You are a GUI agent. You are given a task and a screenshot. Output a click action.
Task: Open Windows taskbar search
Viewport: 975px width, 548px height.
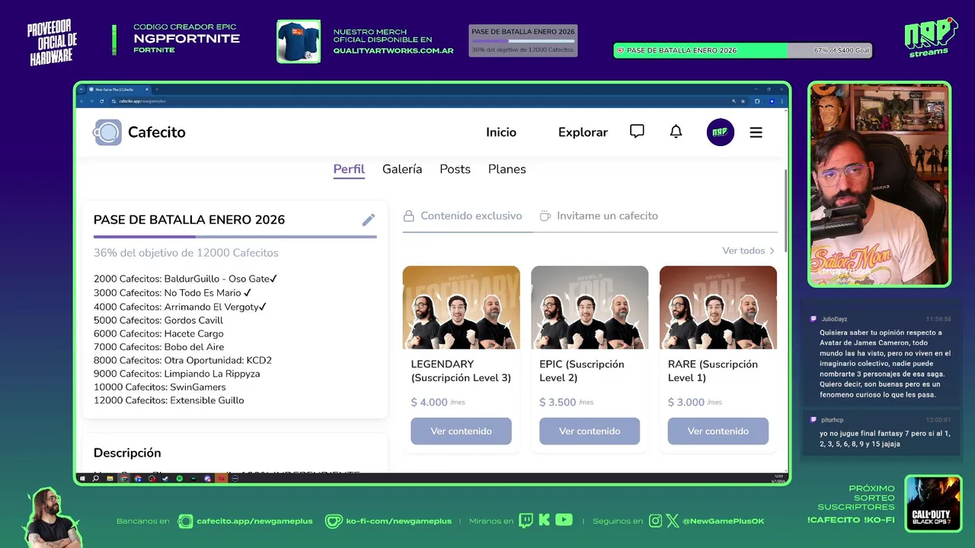95,479
